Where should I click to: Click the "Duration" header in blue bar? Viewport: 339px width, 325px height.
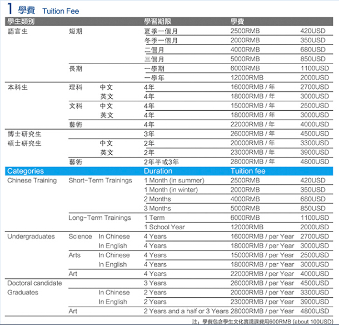pos(158,171)
